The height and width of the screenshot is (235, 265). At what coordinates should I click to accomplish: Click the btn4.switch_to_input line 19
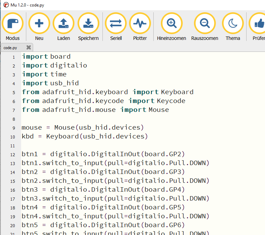click(x=115, y=216)
